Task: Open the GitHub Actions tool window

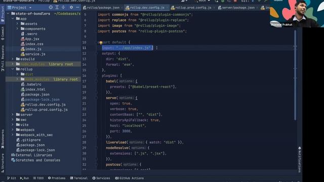Action: coord(130,178)
